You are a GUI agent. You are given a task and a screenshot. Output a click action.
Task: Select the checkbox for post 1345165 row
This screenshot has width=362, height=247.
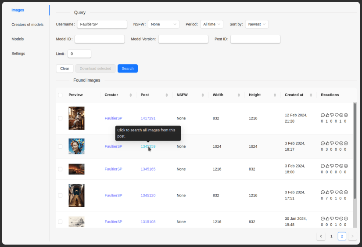60,169
